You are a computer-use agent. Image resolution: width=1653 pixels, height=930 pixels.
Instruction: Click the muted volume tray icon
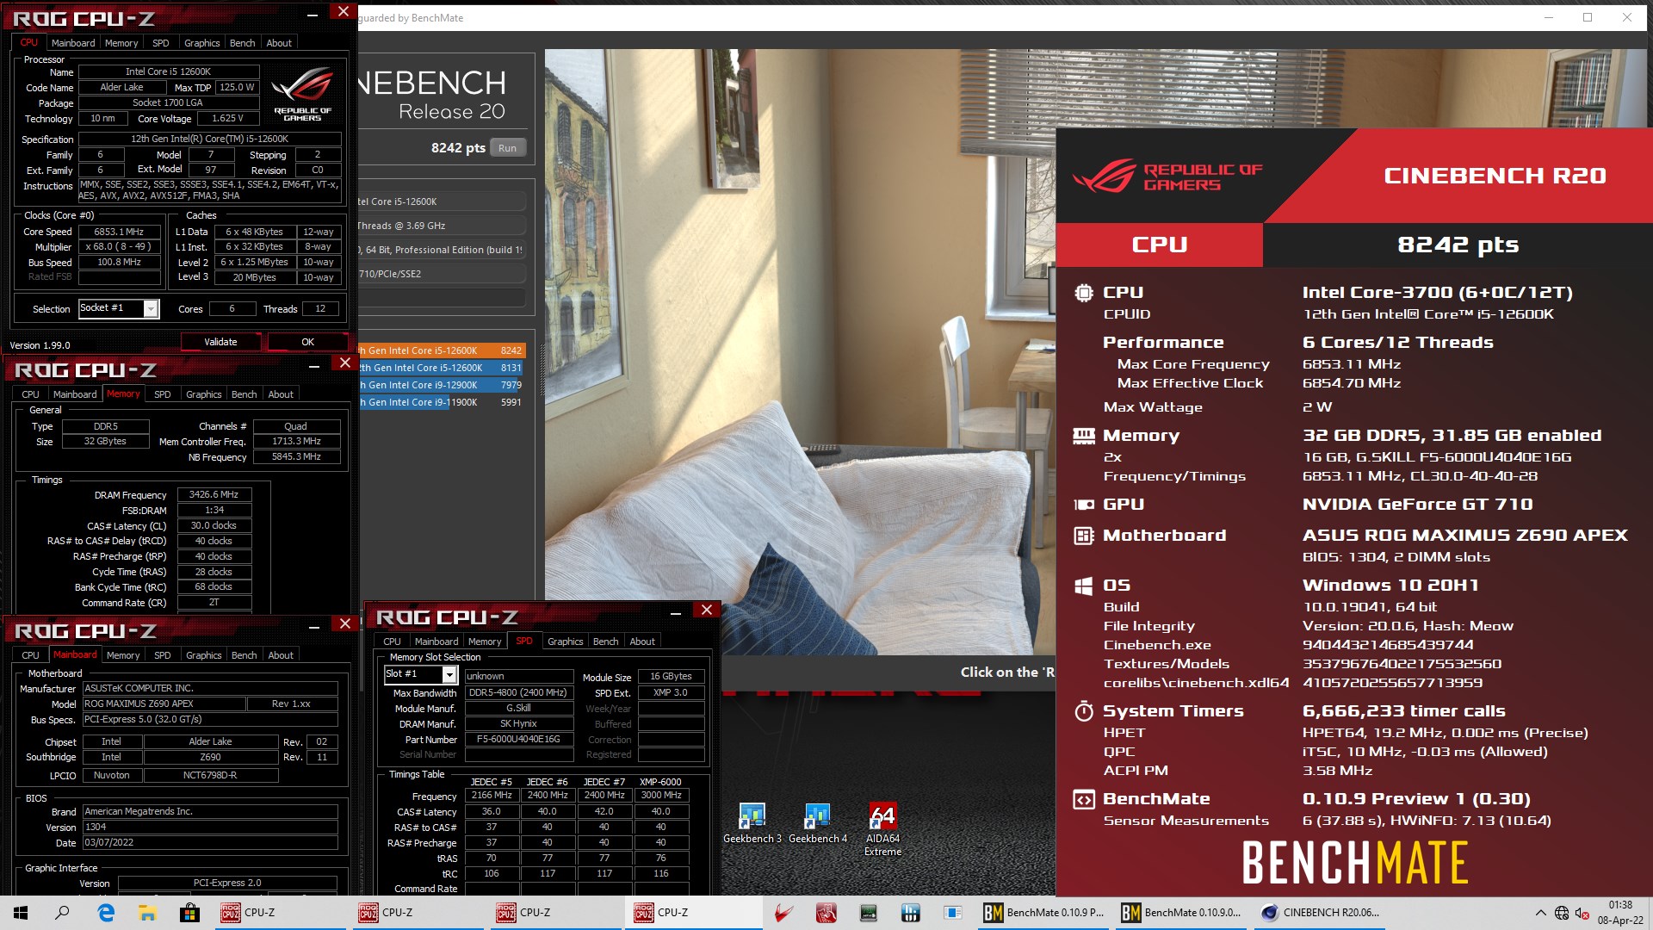[x=1582, y=913]
